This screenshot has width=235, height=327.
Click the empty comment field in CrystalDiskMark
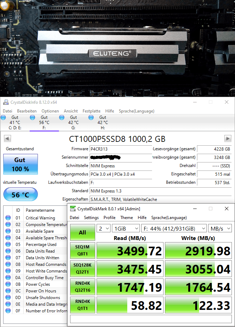(x=151, y=319)
